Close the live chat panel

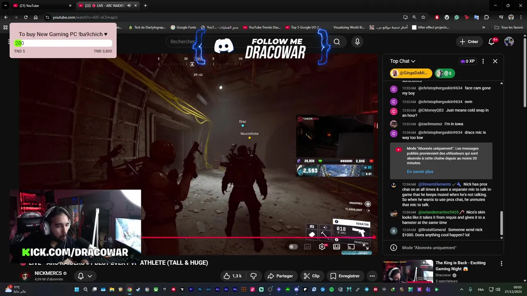click(x=495, y=61)
